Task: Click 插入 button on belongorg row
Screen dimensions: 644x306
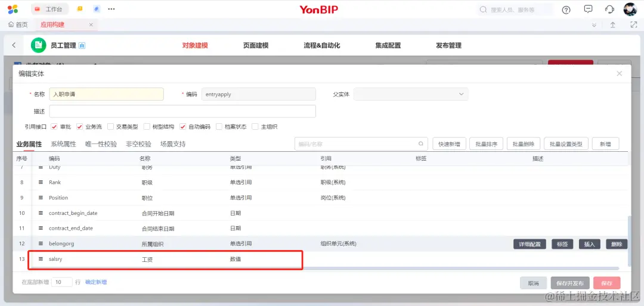Action: coord(589,244)
